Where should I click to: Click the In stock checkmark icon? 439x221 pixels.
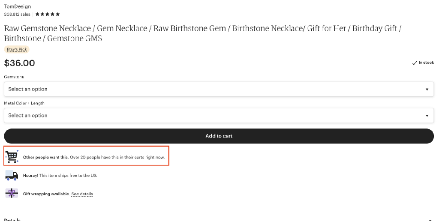[415, 63]
